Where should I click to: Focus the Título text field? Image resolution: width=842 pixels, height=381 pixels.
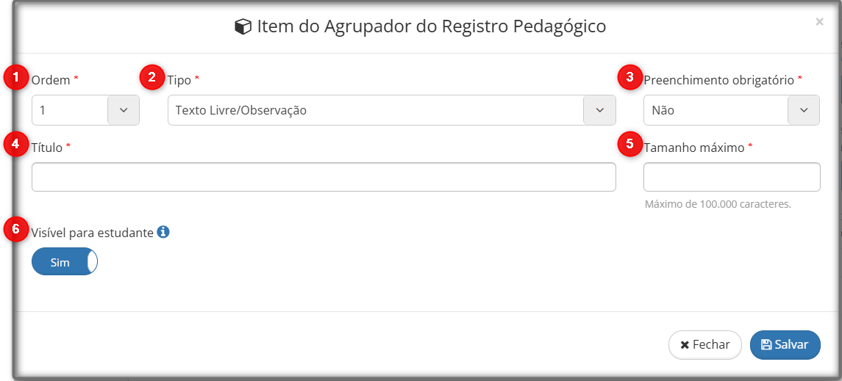coord(324,177)
